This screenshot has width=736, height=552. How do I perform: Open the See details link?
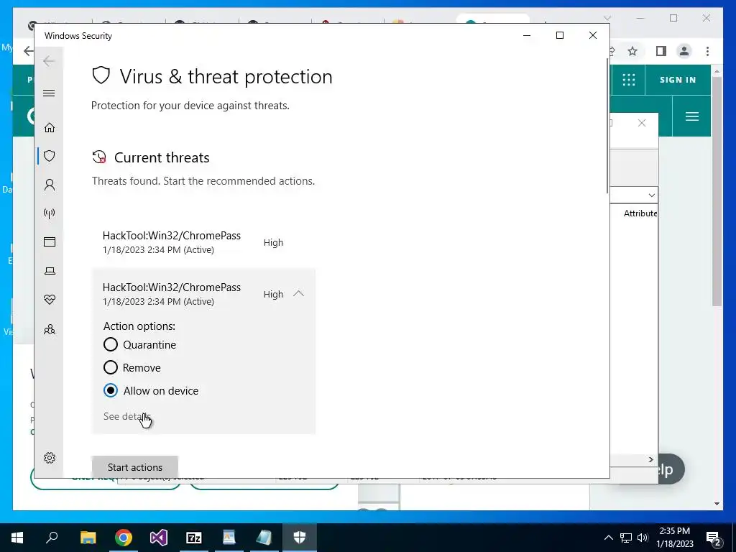pos(126,416)
